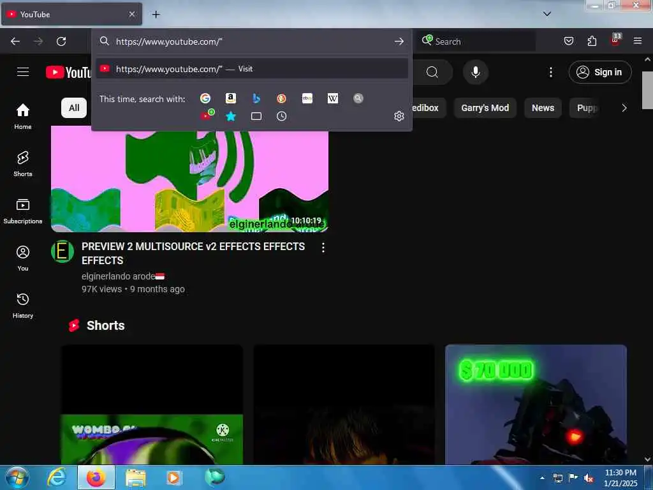Screen dimensions: 653x490
Task: Reload the current YouTube page
Action: (x=61, y=41)
